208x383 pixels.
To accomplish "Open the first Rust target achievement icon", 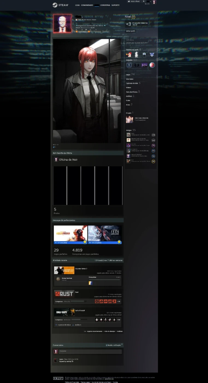I will point(97,301).
